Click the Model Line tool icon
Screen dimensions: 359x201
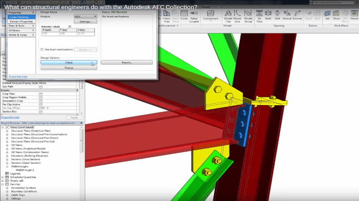pyautogui.click(x=238, y=17)
